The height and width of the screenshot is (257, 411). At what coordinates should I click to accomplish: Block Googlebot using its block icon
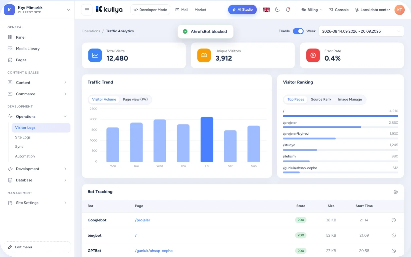[x=394, y=220]
